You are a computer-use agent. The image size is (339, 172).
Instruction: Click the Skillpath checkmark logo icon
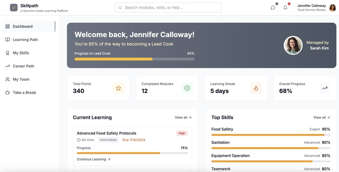(x=13, y=8)
